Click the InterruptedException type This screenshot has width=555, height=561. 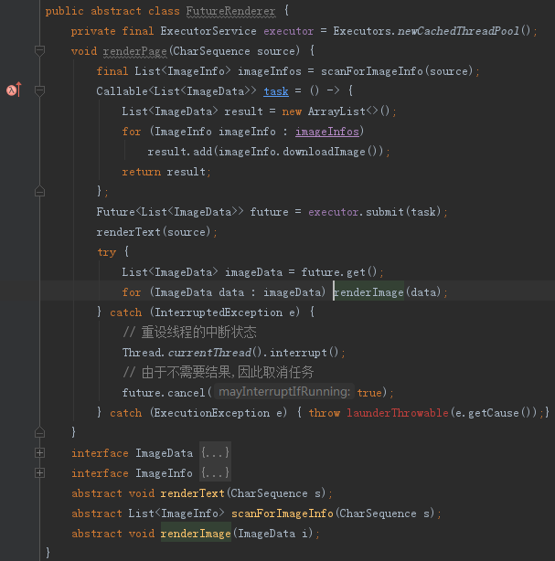(219, 312)
